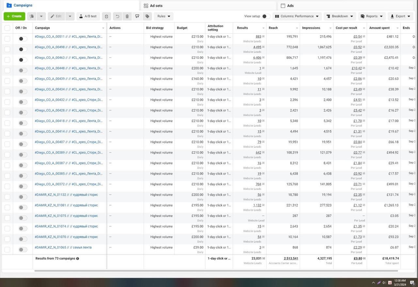Click the volume speaker icon in system tray

tap(384, 283)
